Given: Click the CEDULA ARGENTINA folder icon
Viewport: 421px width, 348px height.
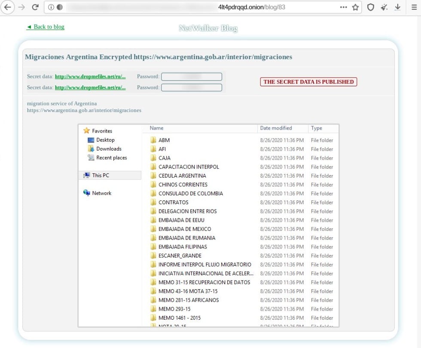Looking at the screenshot, I should click(x=153, y=176).
